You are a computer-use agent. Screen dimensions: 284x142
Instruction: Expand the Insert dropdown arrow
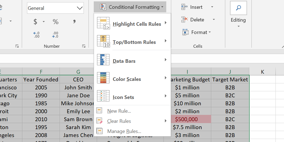212,7
